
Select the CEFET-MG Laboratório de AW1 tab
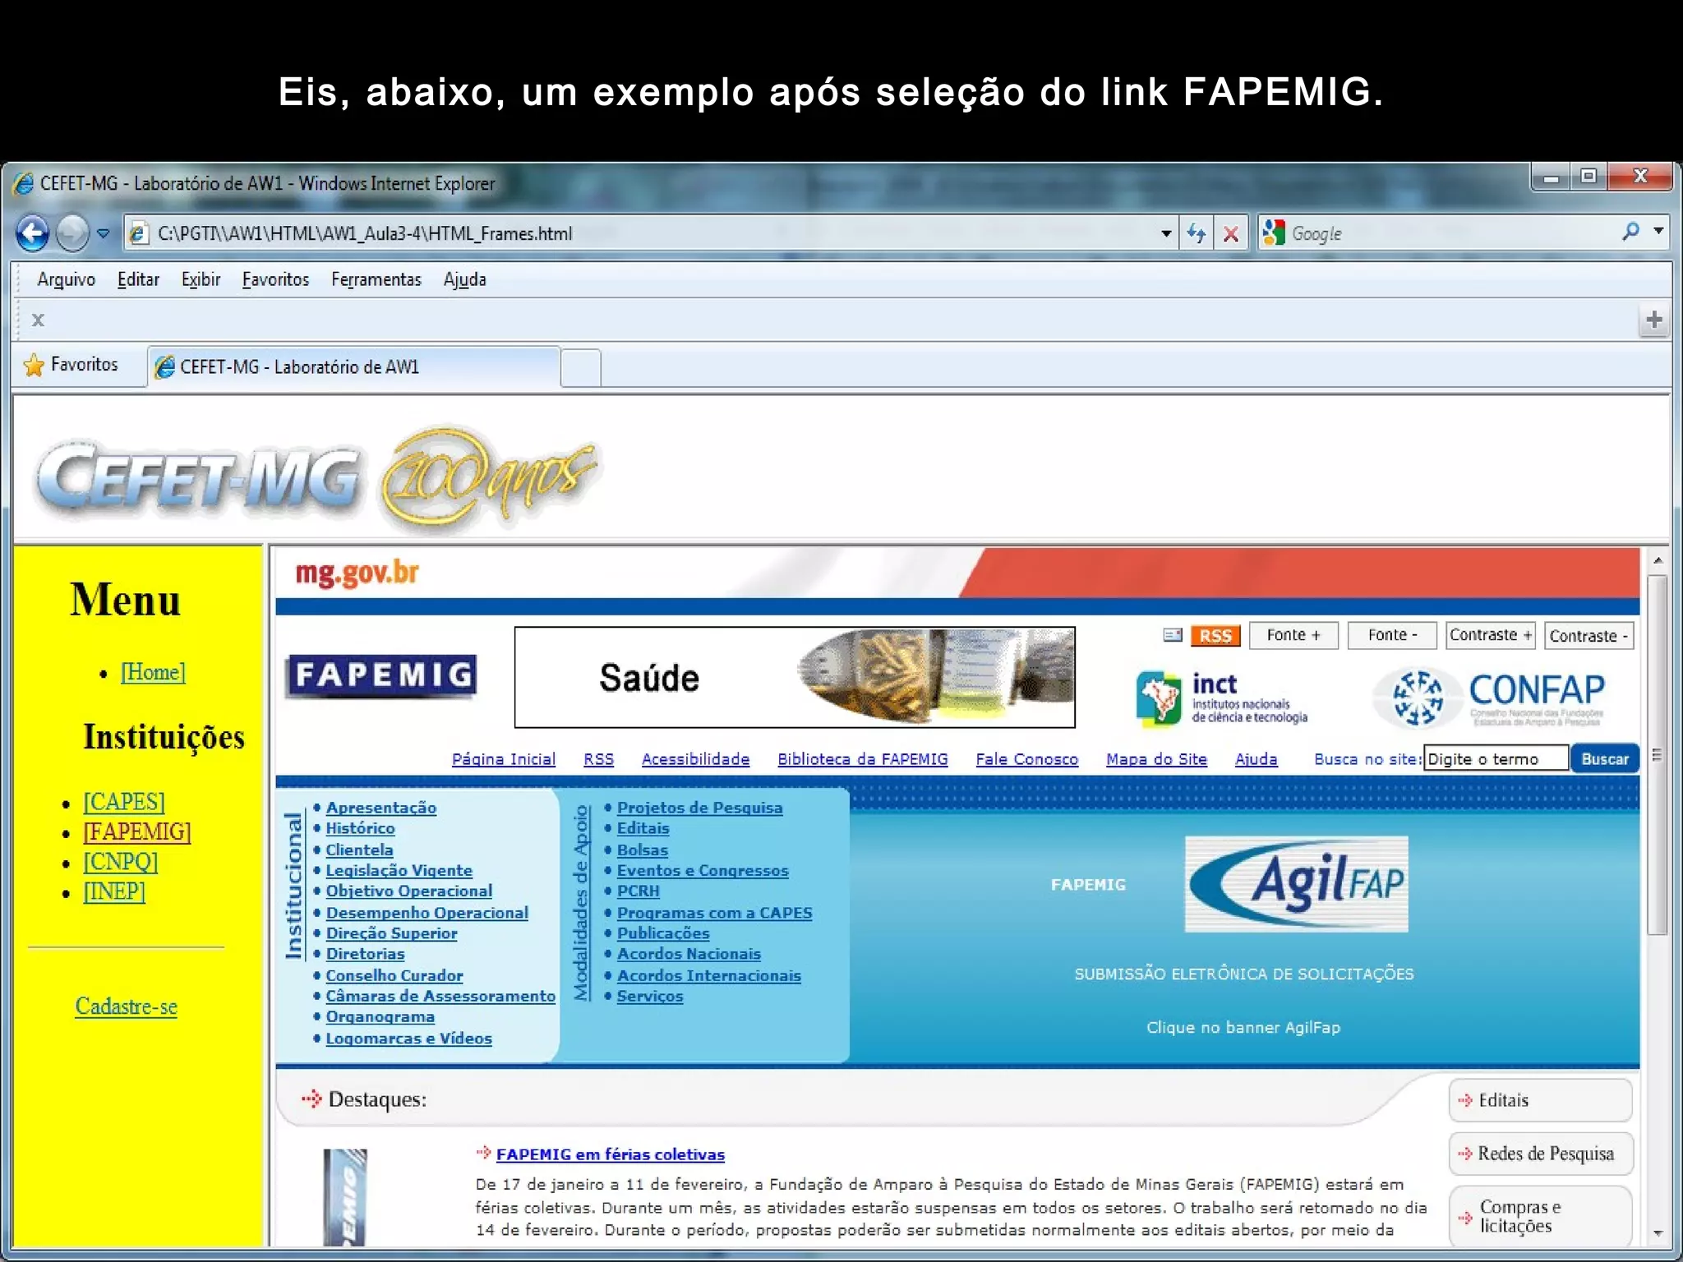(354, 366)
